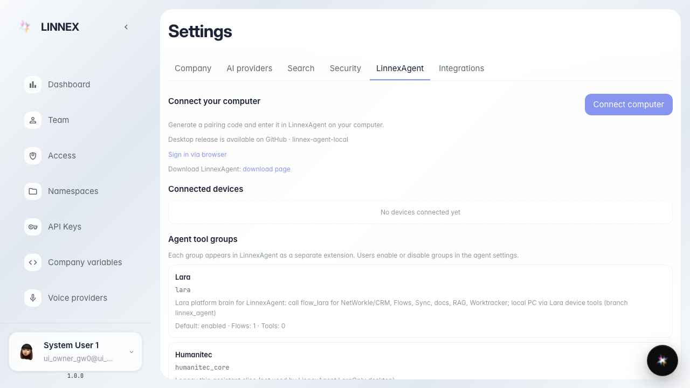The width and height of the screenshot is (690, 388).
Task: Open the LinnexAgent download page link
Action: coord(266,169)
